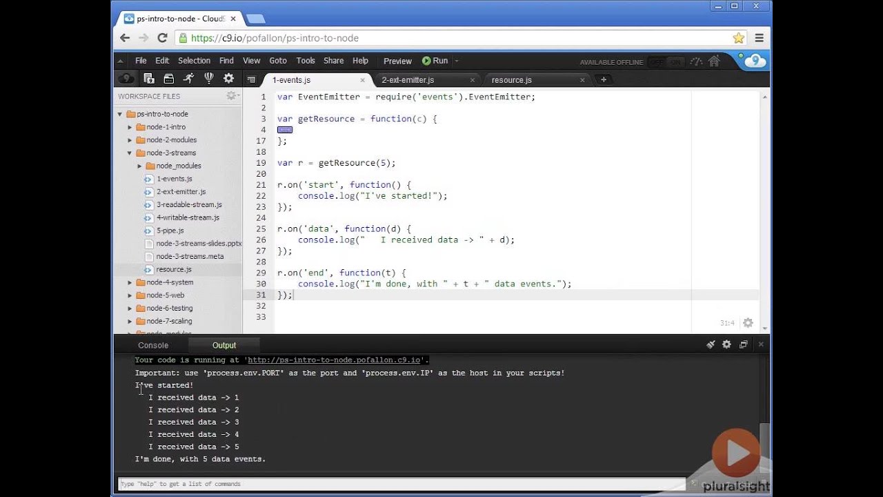This screenshot has height=497, width=883.
Task: Open the Goto menu
Action: (278, 61)
